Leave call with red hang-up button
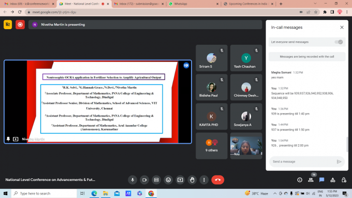Screen dimensions: 352x198 [218, 180]
